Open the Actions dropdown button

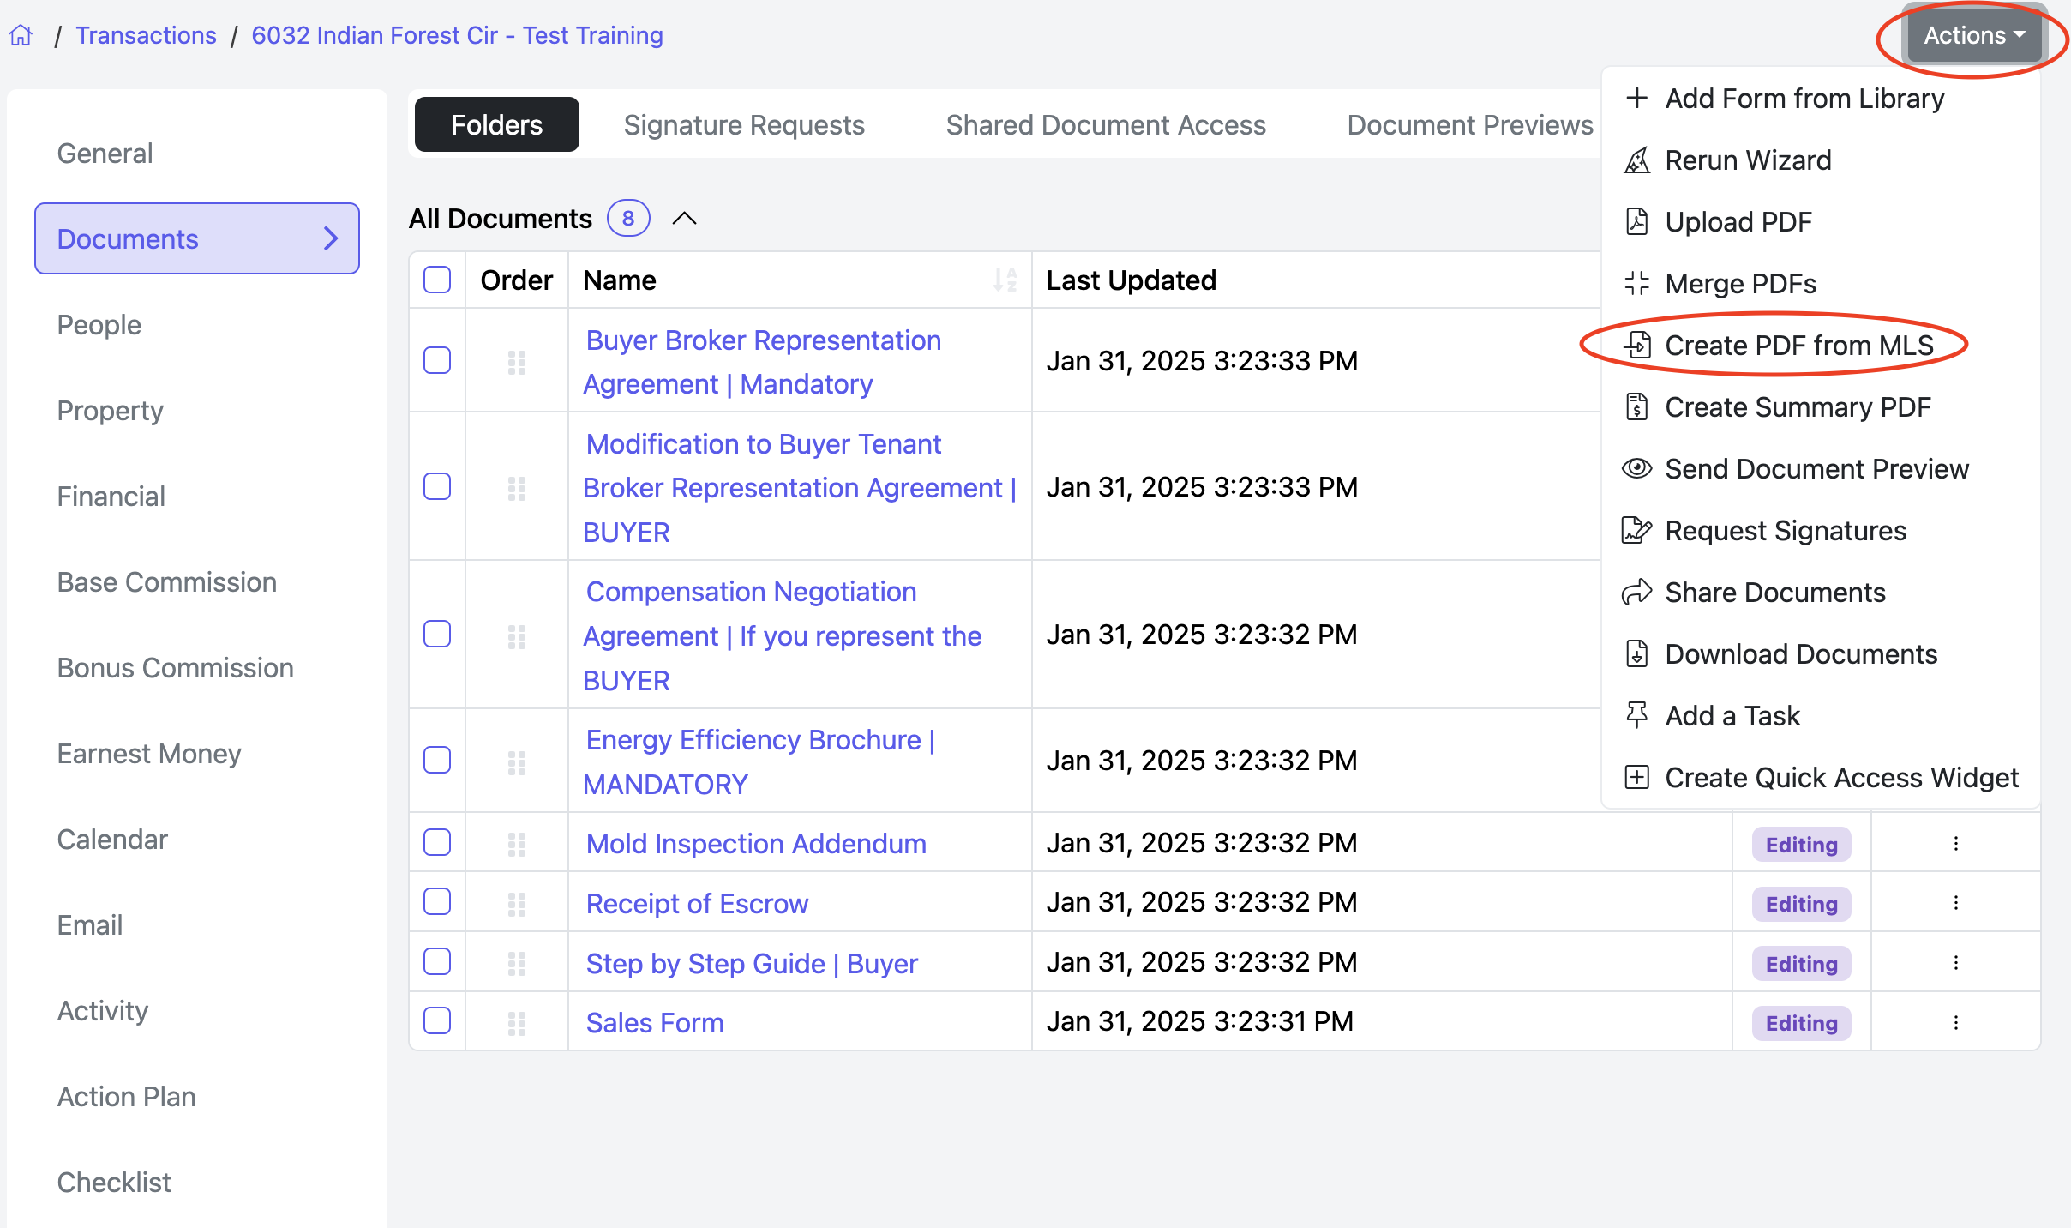point(1973,35)
